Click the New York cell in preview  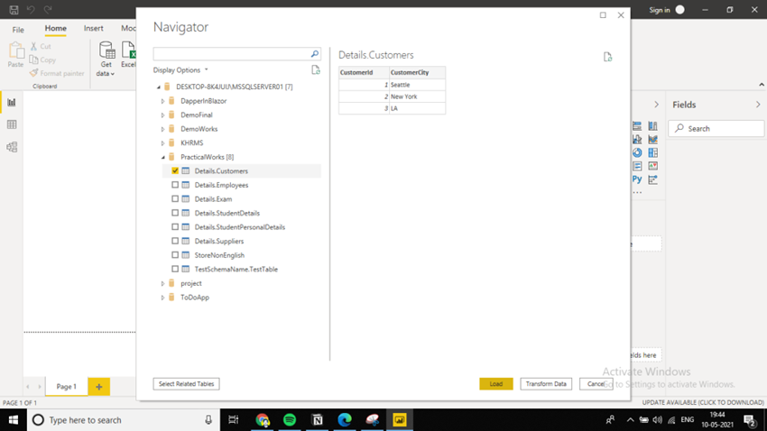point(417,96)
